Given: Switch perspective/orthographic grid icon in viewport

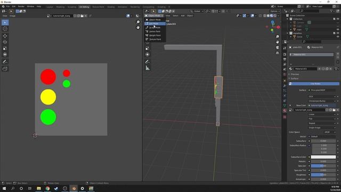Looking at the screenshot, I should (277, 53).
